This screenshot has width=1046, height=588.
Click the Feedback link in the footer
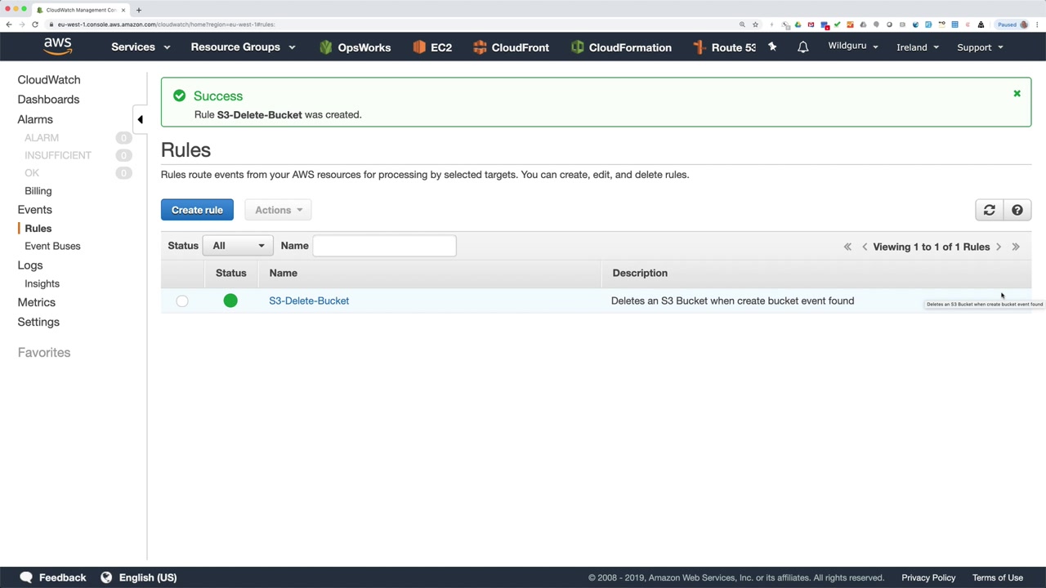tap(62, 577)
